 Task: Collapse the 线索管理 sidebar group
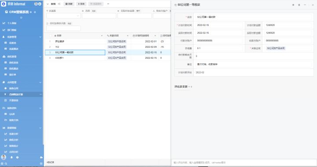(40, 37)
